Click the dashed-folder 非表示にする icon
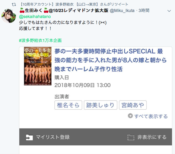This screenshot has height=154, width=175. pyautogui.click(x=131, y=137)
